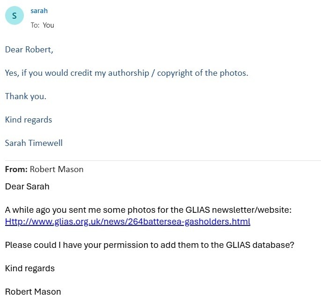Click the credit authorship copyright sentence
Screen dimensions: 321x304
[x=126, y=73]
